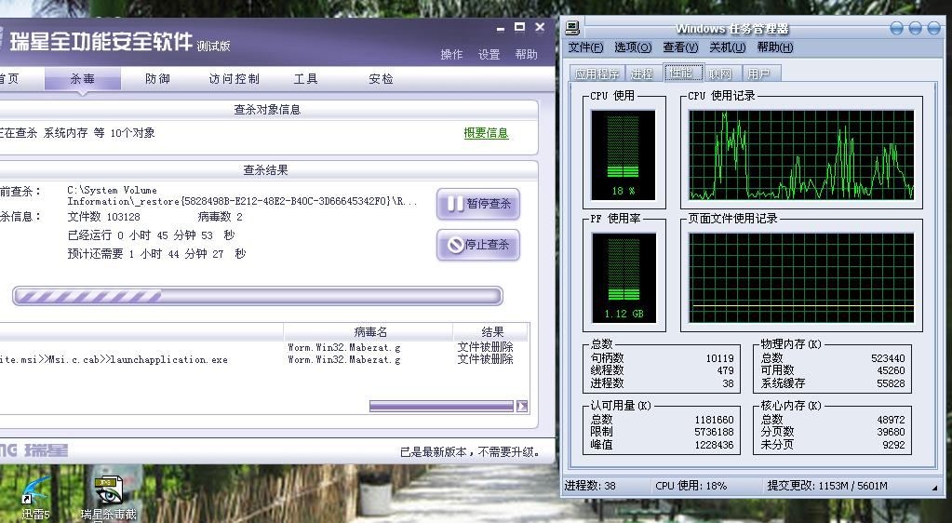Open the 概要信息 link
952x523 pixels.
[x=486, y=133]
